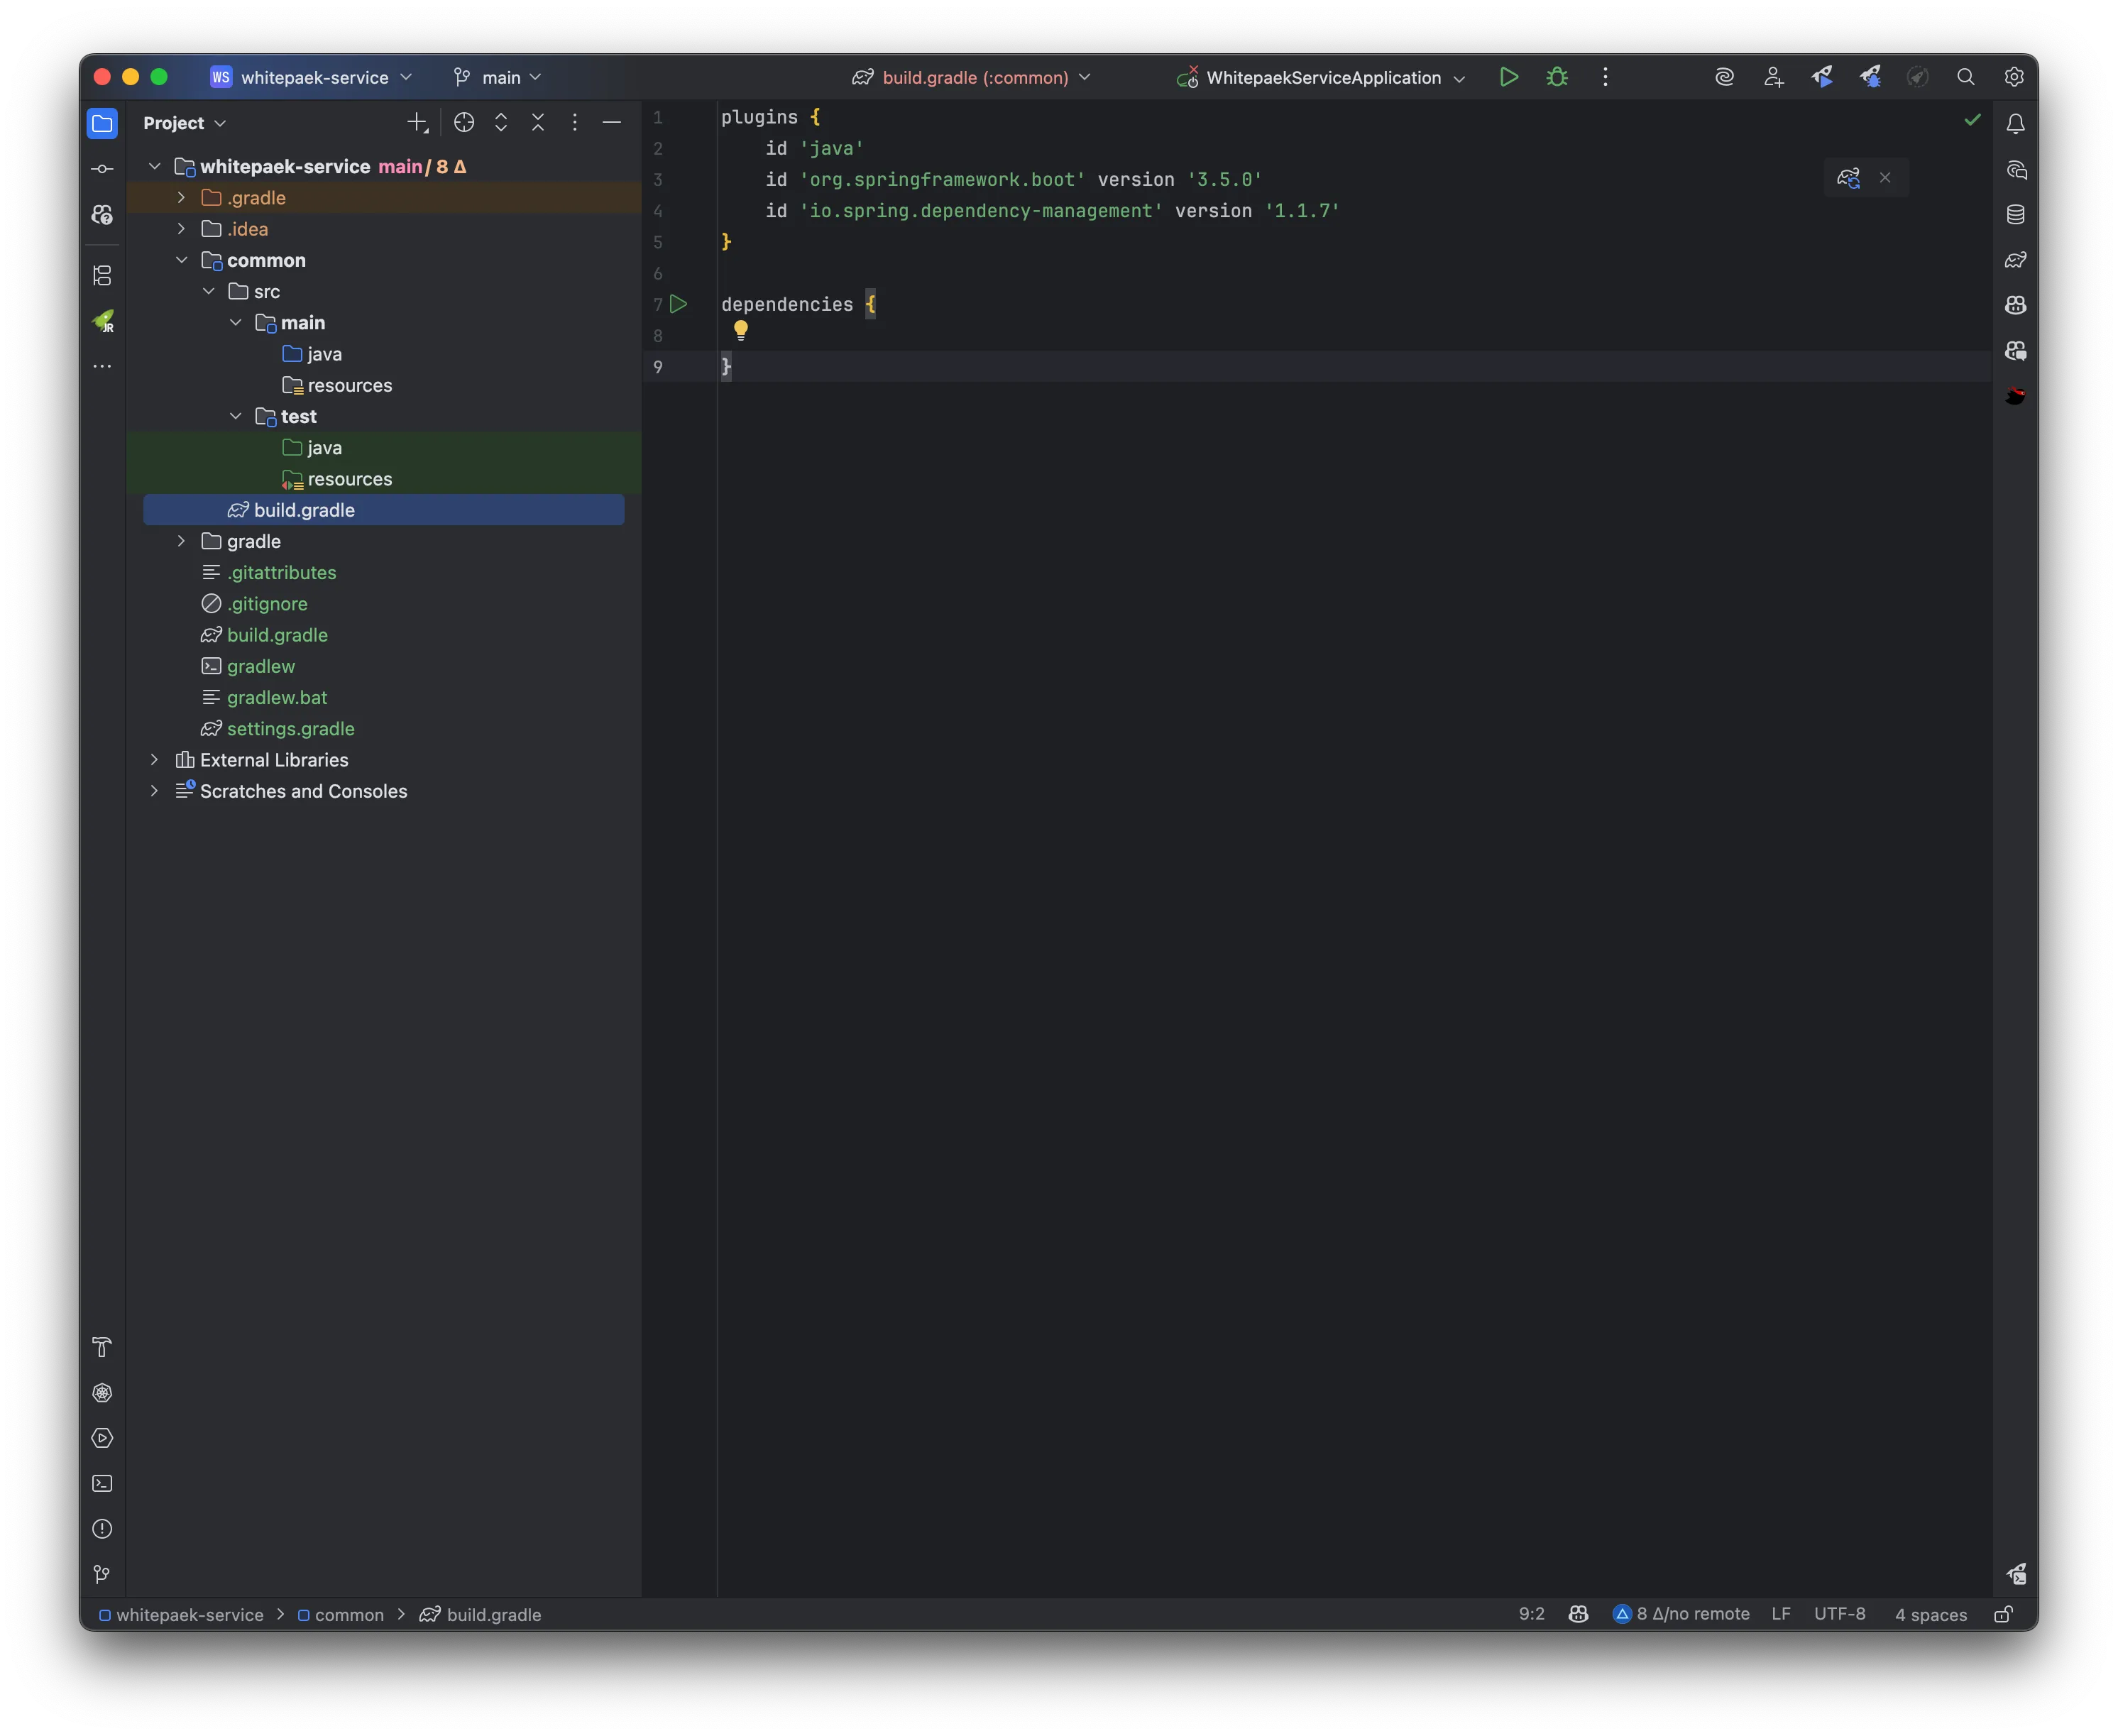Select opened file locate target icon
The width and height of the screenshot is (2118, 1736).
pos(464,123)
